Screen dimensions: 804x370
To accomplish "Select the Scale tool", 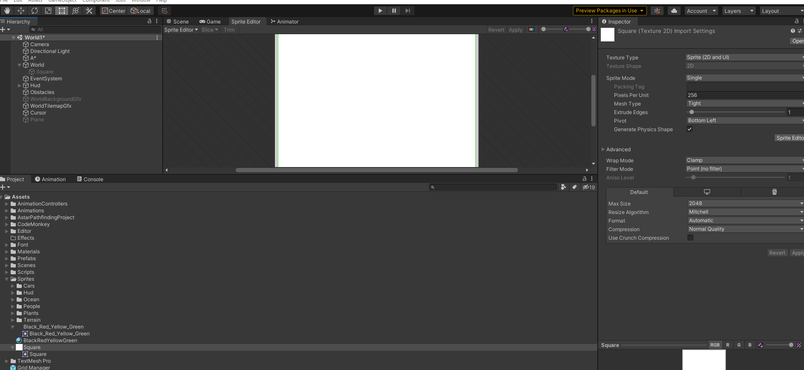I will (48, 11).
